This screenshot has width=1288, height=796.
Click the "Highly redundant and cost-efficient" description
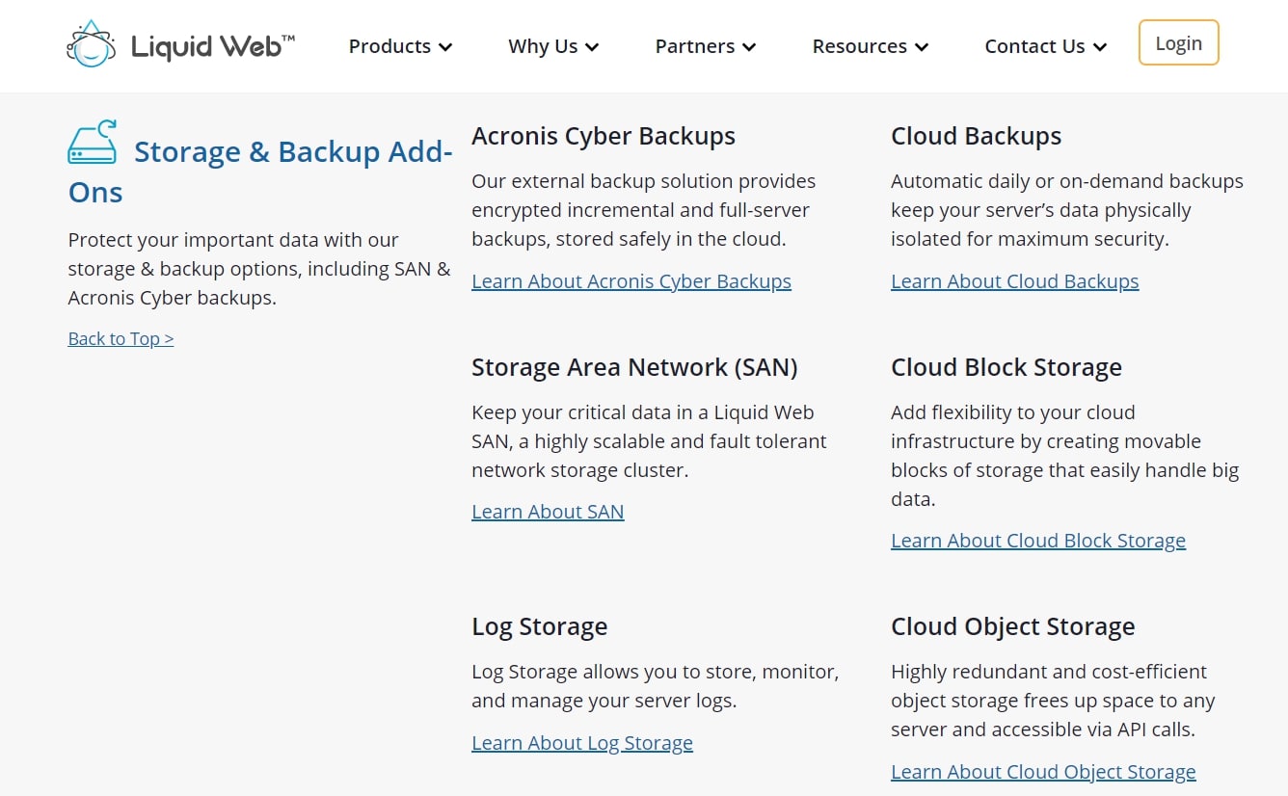1053,701
